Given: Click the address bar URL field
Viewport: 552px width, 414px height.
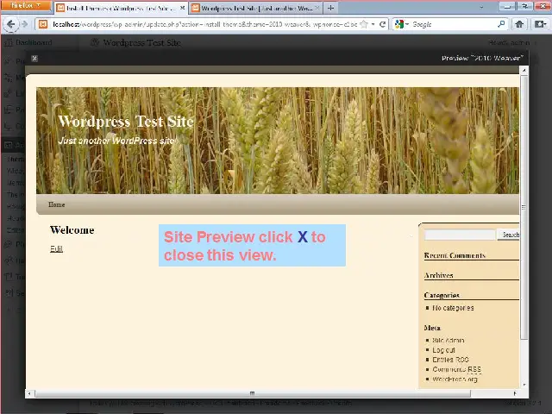Looking at the screenshot, I should [204, 24].
